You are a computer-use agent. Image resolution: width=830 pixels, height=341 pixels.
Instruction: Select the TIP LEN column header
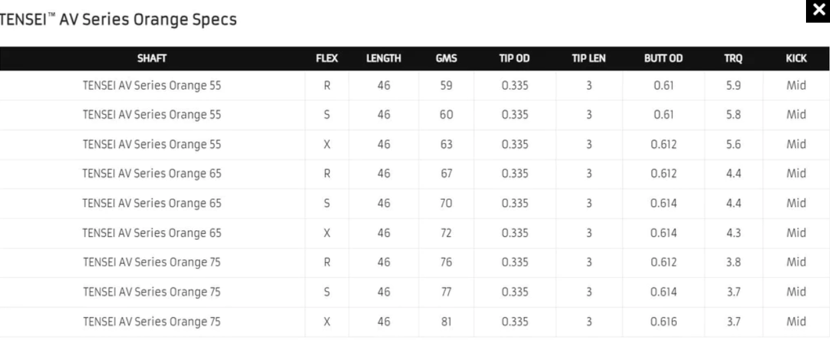(x=588, y=59)
